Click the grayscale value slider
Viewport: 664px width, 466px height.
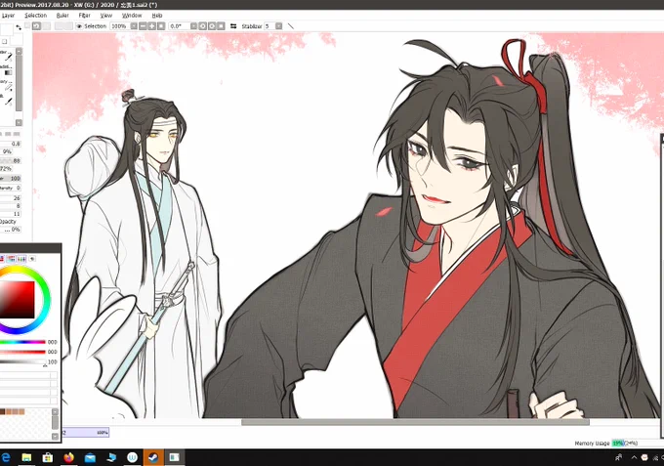[x=22, y=361]
